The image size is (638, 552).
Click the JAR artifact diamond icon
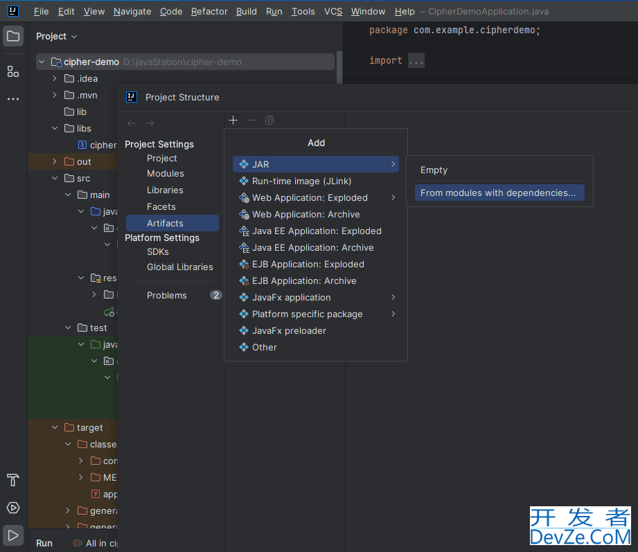244,164
